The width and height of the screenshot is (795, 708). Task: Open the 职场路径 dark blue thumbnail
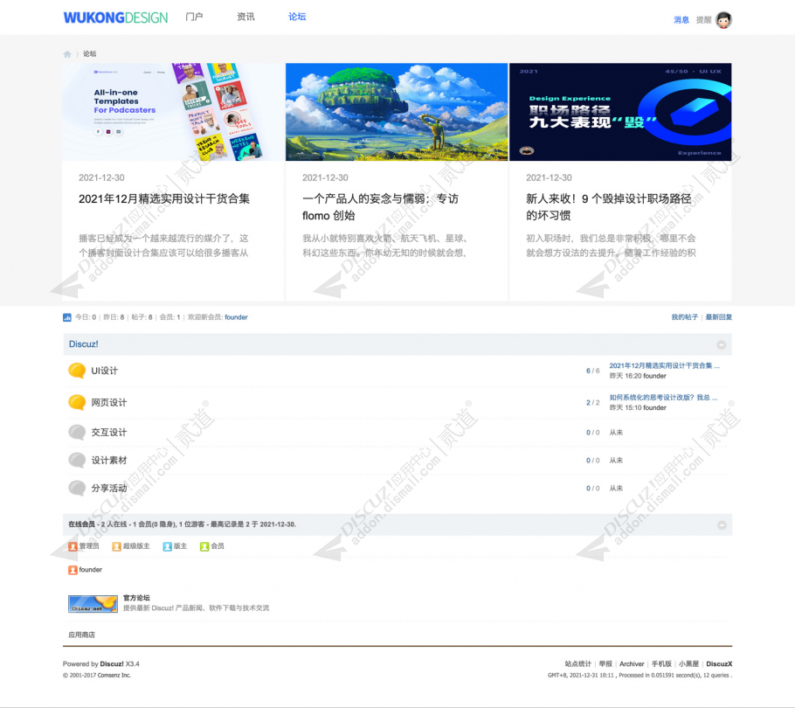620,112
